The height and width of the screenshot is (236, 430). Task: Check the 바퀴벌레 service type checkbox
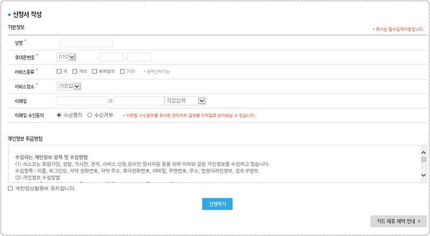click(94, 72)
